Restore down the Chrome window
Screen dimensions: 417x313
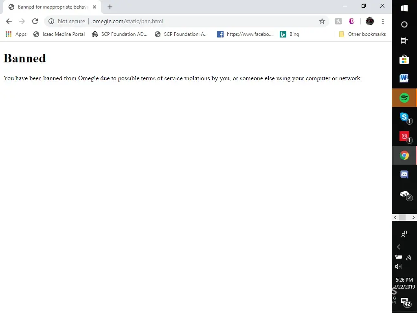364,6
